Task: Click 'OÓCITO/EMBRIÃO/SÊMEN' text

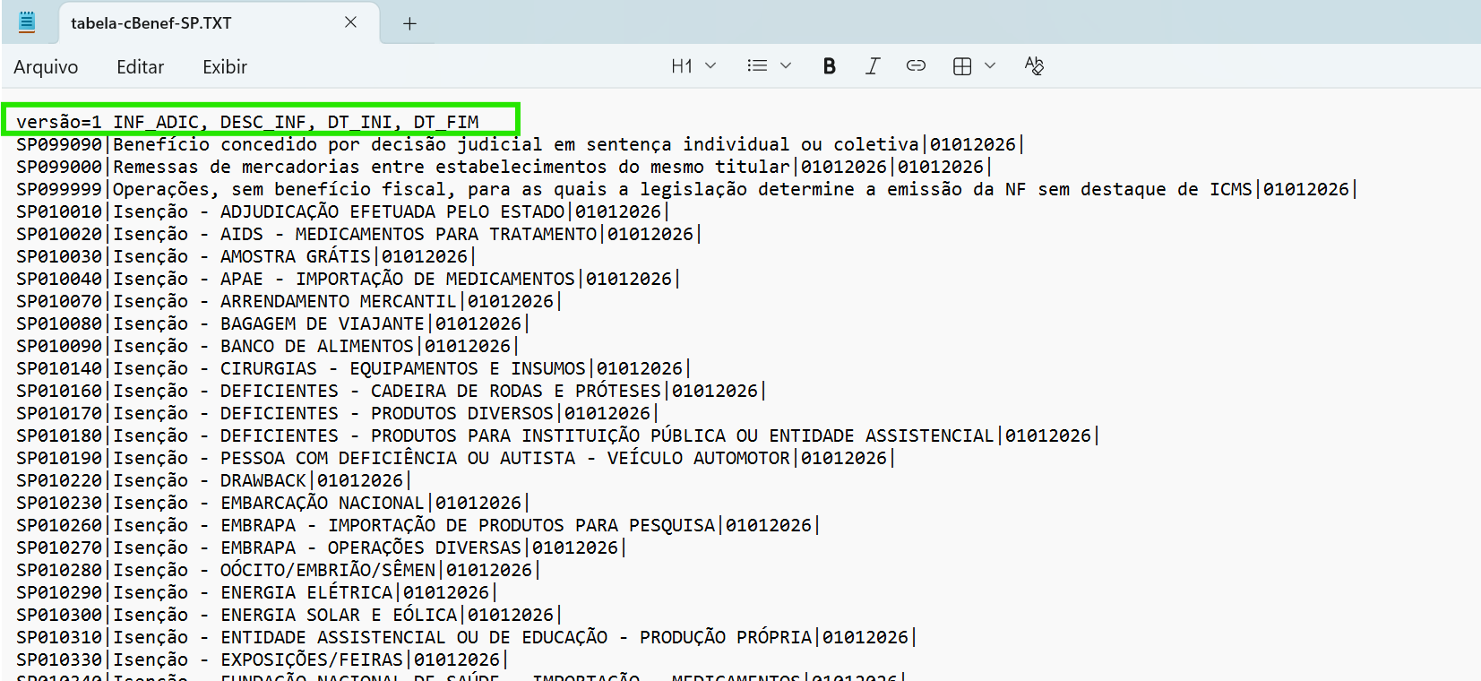Action: click(x=328, y=570)
